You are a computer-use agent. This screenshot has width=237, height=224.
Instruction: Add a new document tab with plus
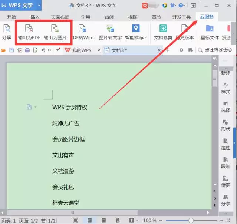click(x=168, y=50)
